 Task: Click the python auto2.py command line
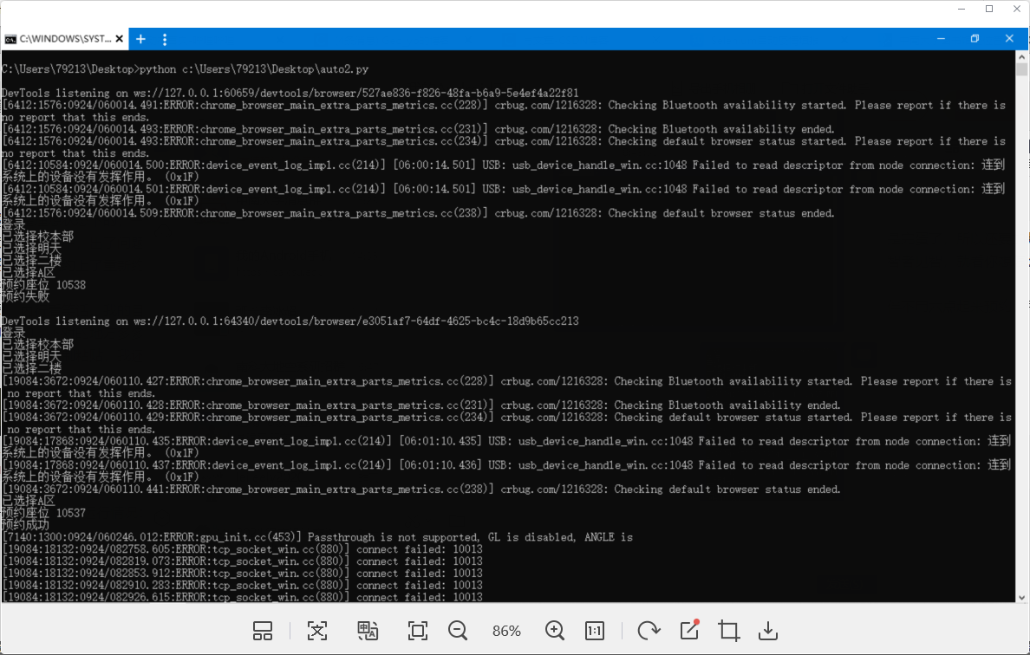pyautogui.click(x=186, y=69)
